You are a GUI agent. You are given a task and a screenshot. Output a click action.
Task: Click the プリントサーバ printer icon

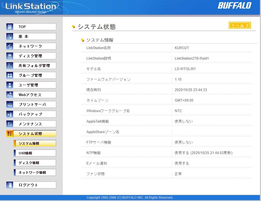tap(10, 104)
